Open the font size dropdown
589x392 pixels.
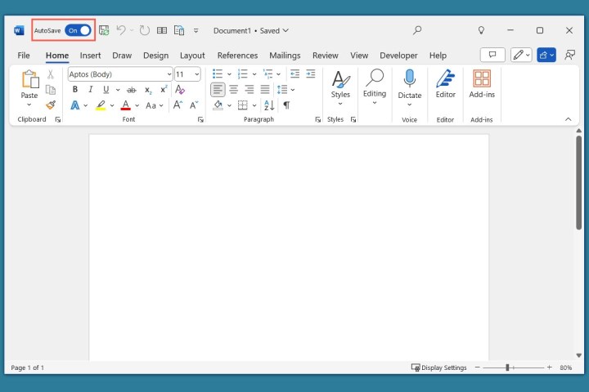click(x=196, y=74)
